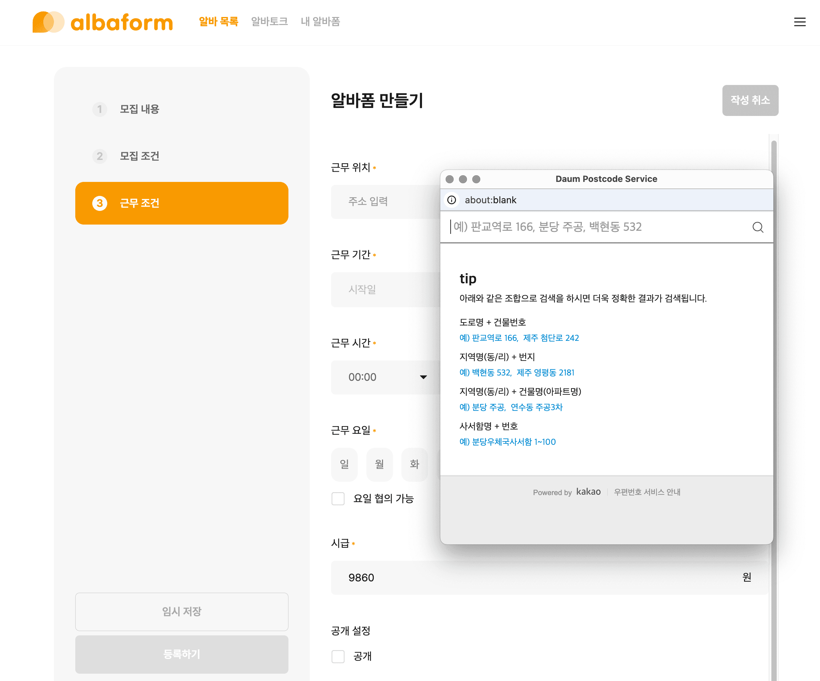This screenshot has height=681, width=820.
Task: Click the 작성 취소 button
Action: [750, 100]
